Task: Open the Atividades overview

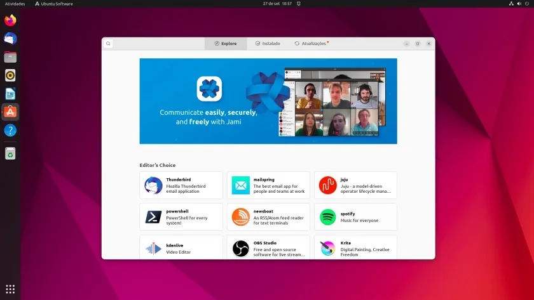Action: [x=15, y=4]
